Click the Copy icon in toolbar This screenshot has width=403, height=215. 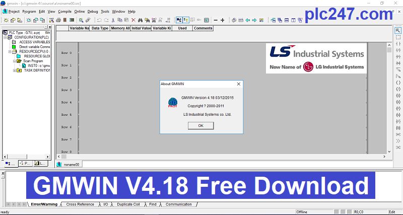pos(120,20)
